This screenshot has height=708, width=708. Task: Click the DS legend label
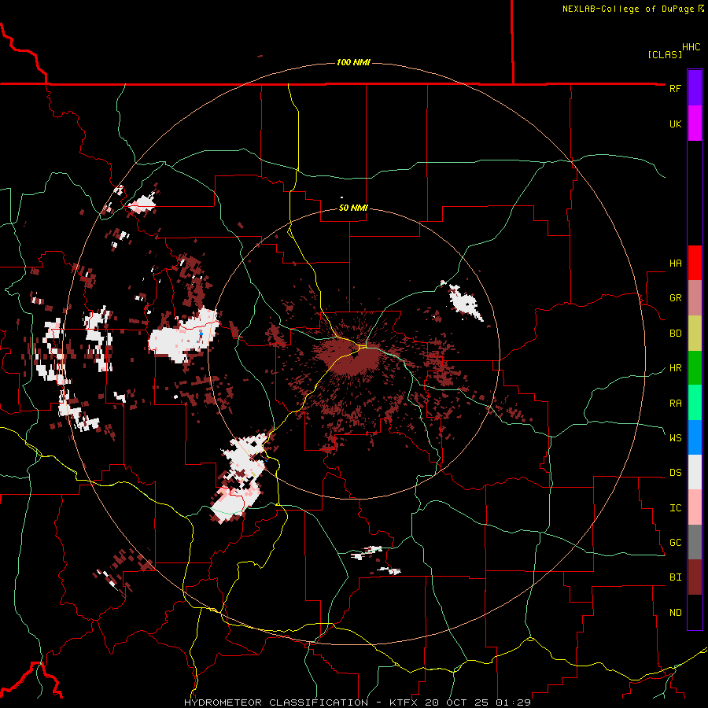click(x=675, y=473)
